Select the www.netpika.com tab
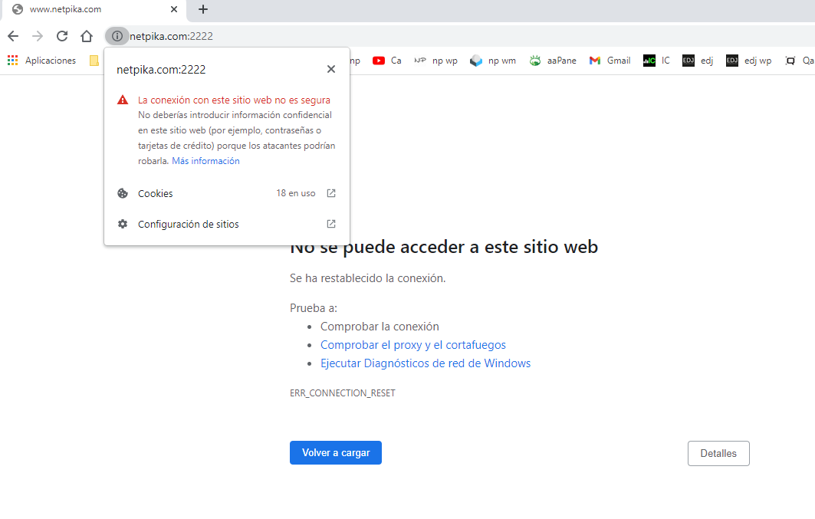This screenshot has width=815, height=519. point(94,9)
